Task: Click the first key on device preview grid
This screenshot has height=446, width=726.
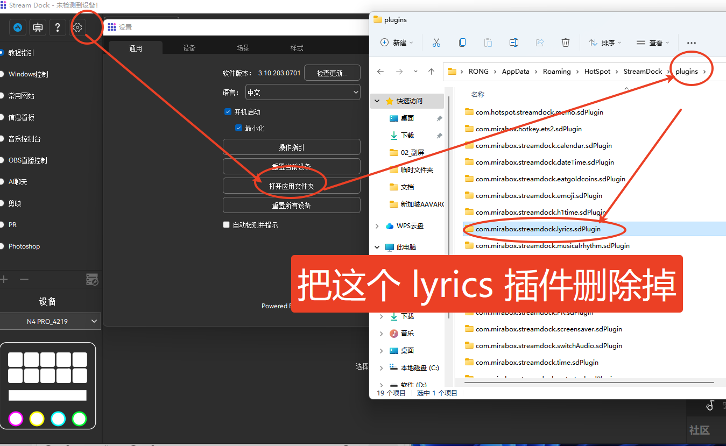Action: pyautogui.click(x=16, y=359)
